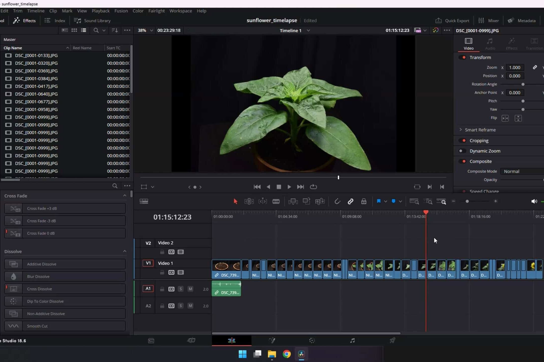Jump to first frame of timeline
Screen dimensions: 544x362
[x=257, y=187]
